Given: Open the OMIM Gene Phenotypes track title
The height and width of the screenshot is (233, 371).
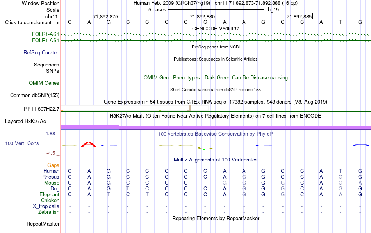Looking at the screenshot, I should point(216,78).
